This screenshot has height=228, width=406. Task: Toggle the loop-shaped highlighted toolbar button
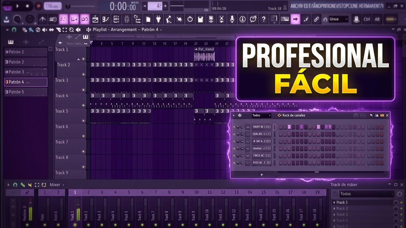[84, 19]
